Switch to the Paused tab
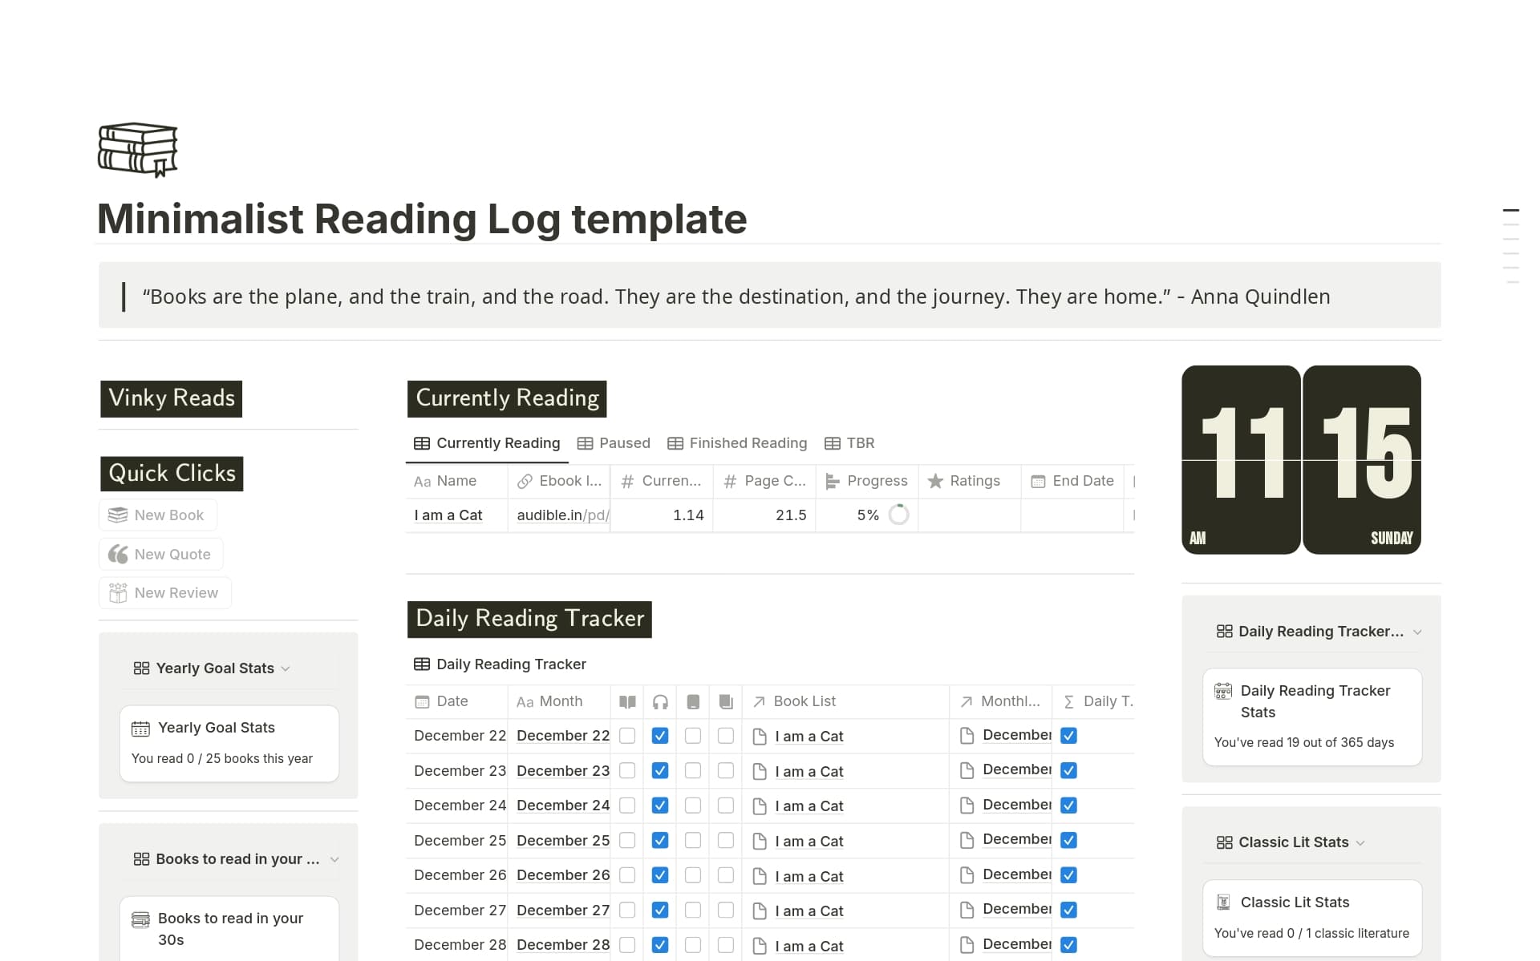Image resolution: width=1540 pixels, height=961 pixels. (x=614, y=443)
